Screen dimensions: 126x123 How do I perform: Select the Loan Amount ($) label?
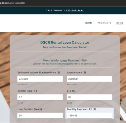pyautogui.click(x=77, y=73)
